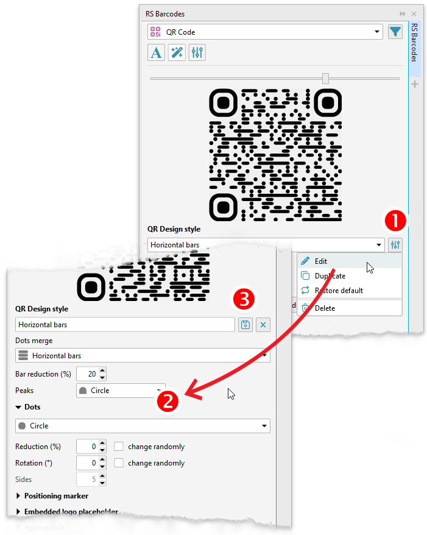Image resolution: width=427 pixels, height=535 pixels.
Task: Increase the Reduction (%) value
Action: click(102, 443)
